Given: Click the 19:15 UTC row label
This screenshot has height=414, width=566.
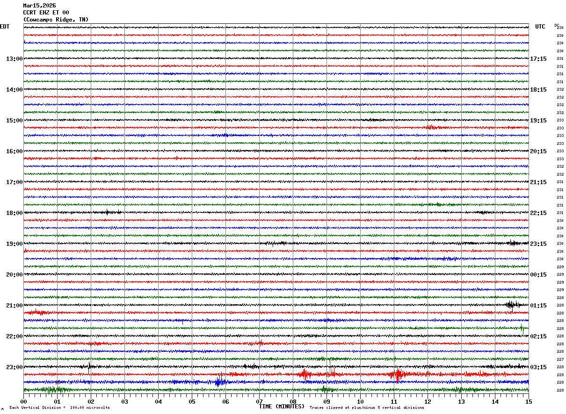Looking at the screenshot, I should [x=538, y=121].
